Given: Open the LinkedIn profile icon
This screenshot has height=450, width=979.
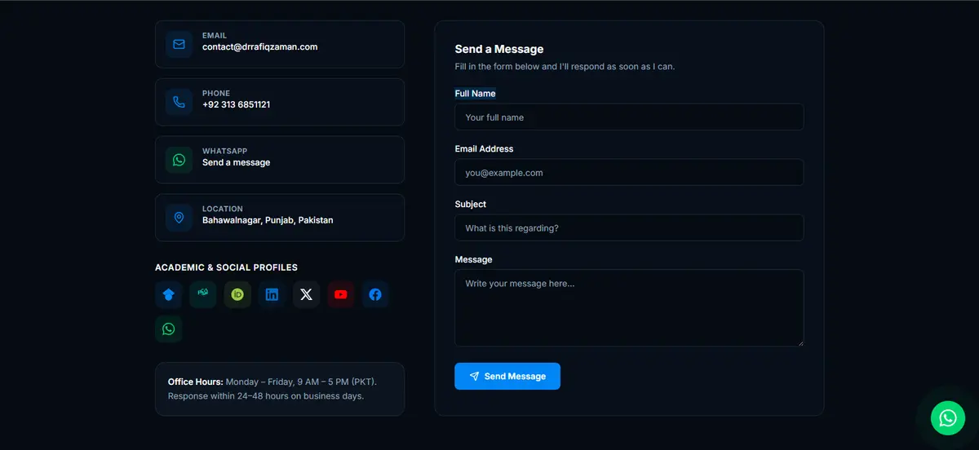Looking at the screenshot, I should (272, 294).
